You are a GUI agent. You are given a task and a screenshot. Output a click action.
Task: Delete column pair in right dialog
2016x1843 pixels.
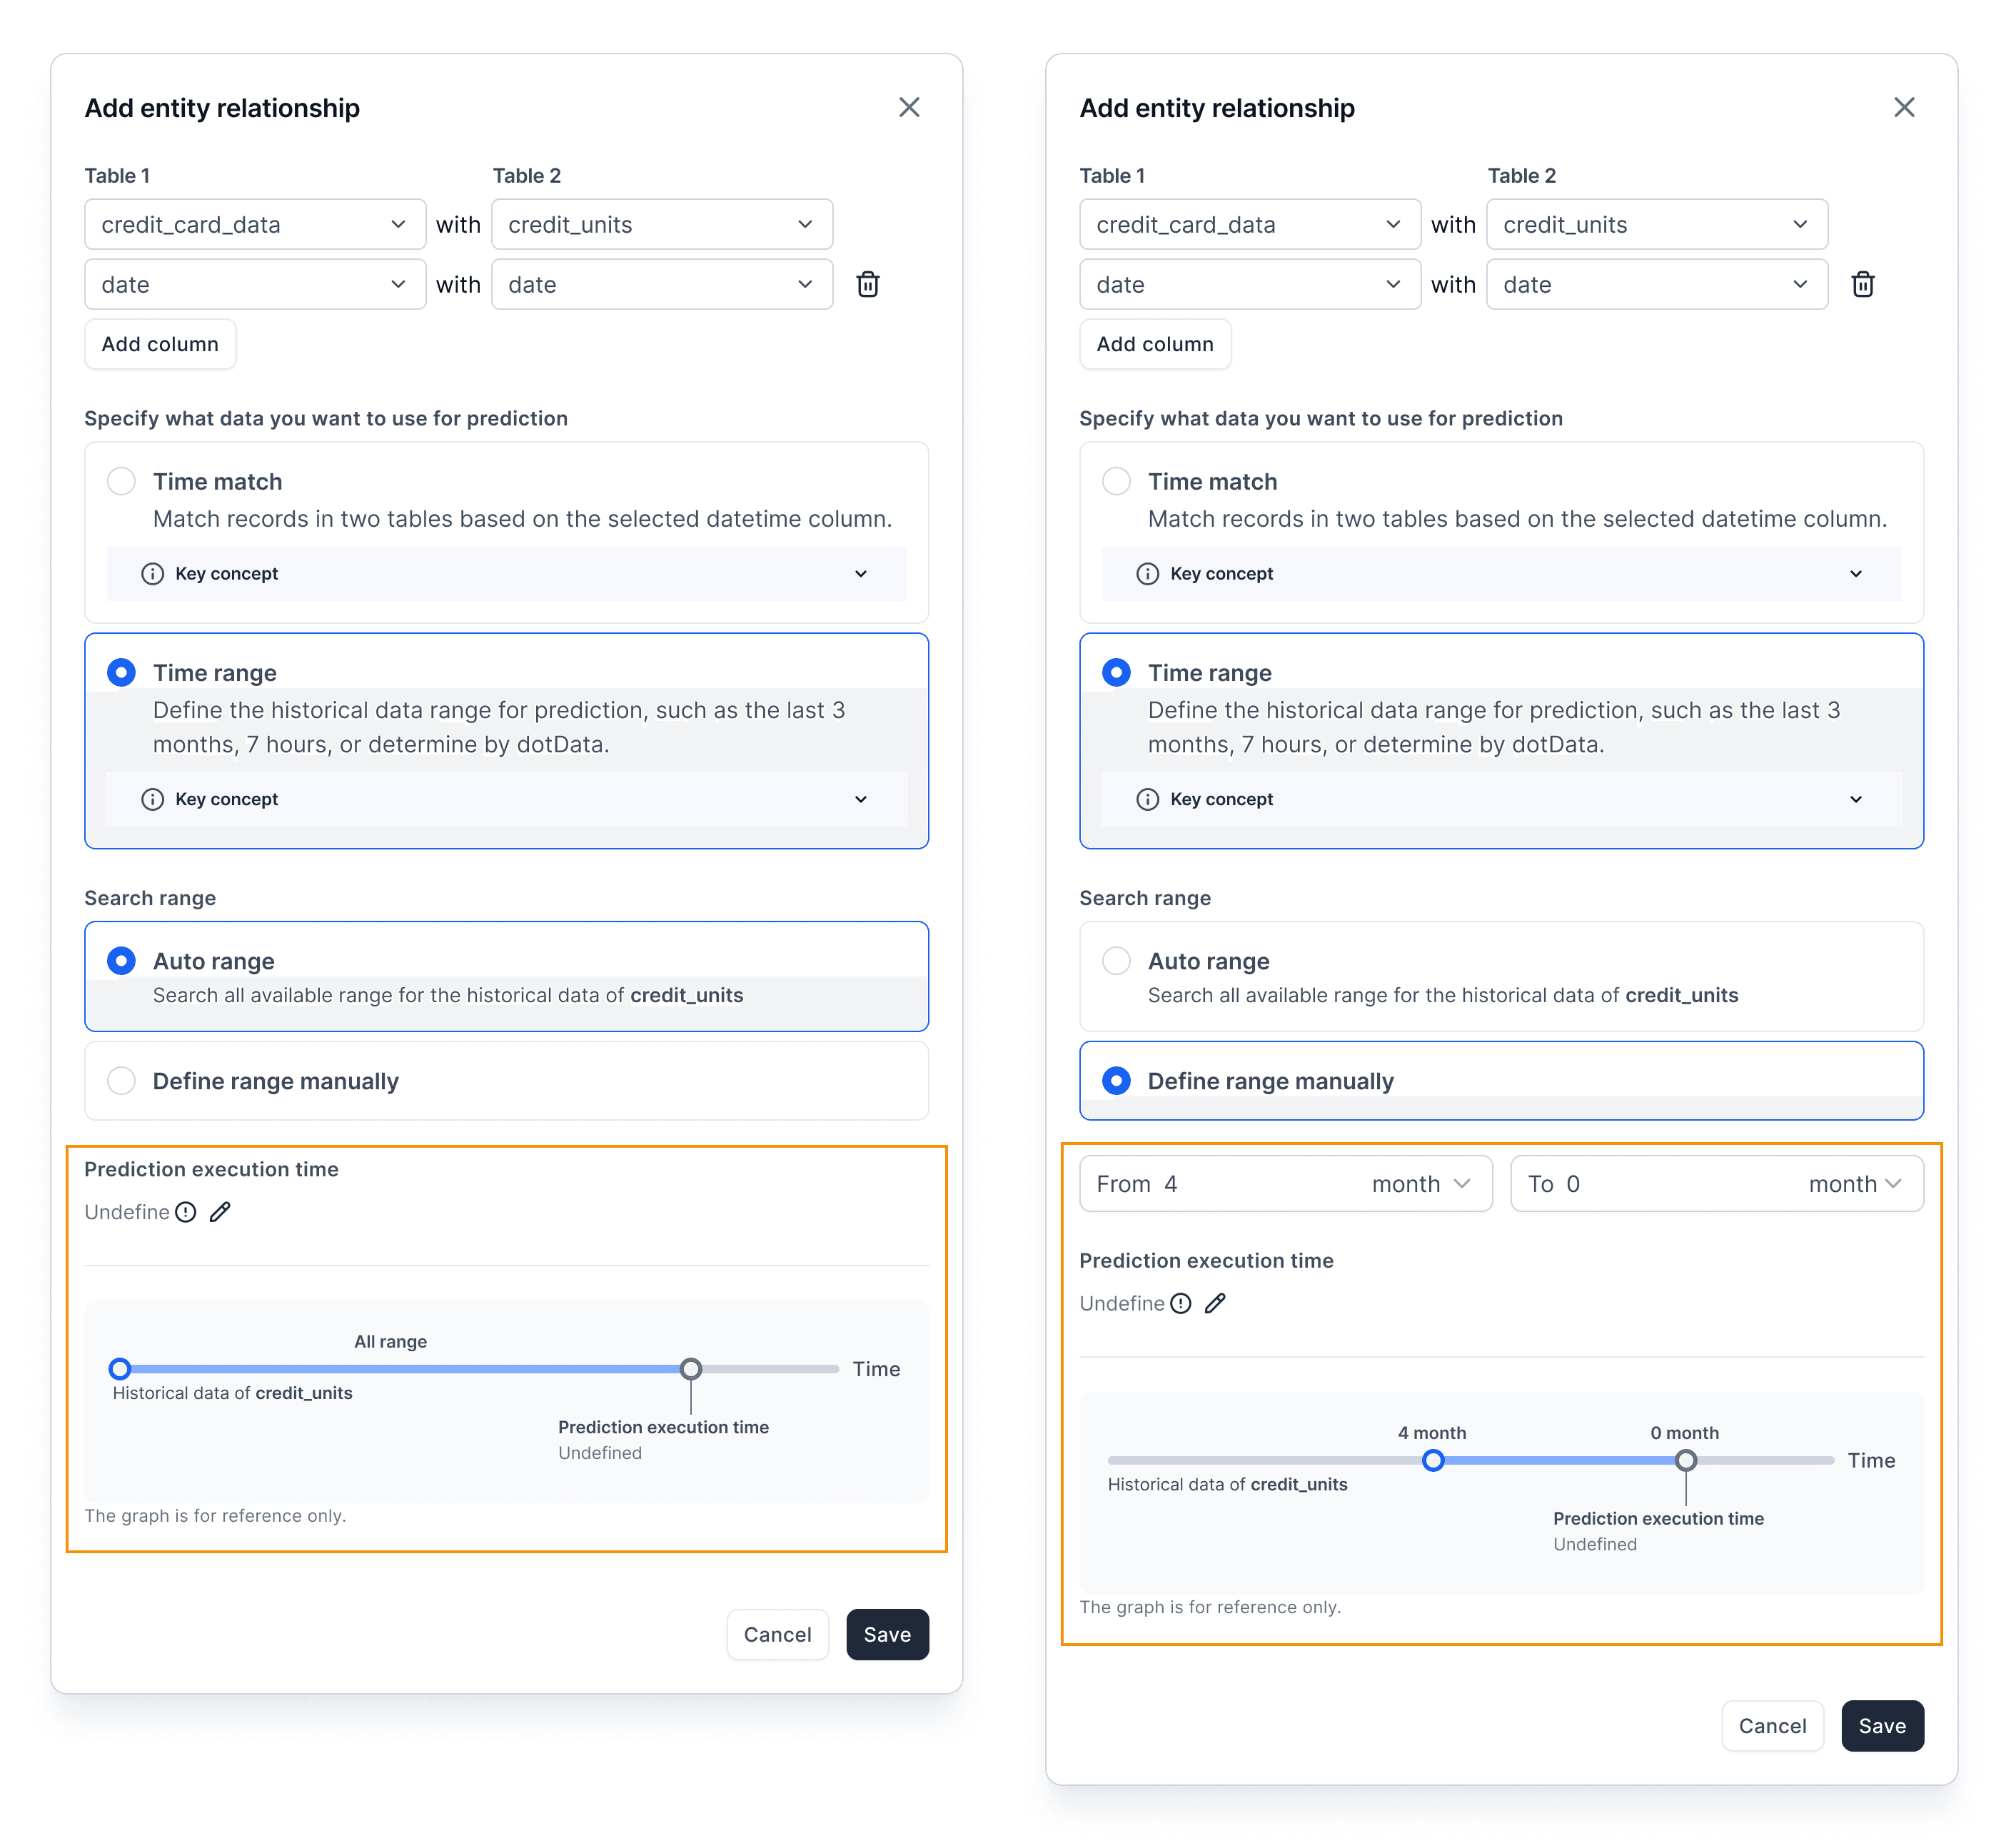pos(1862,284)
